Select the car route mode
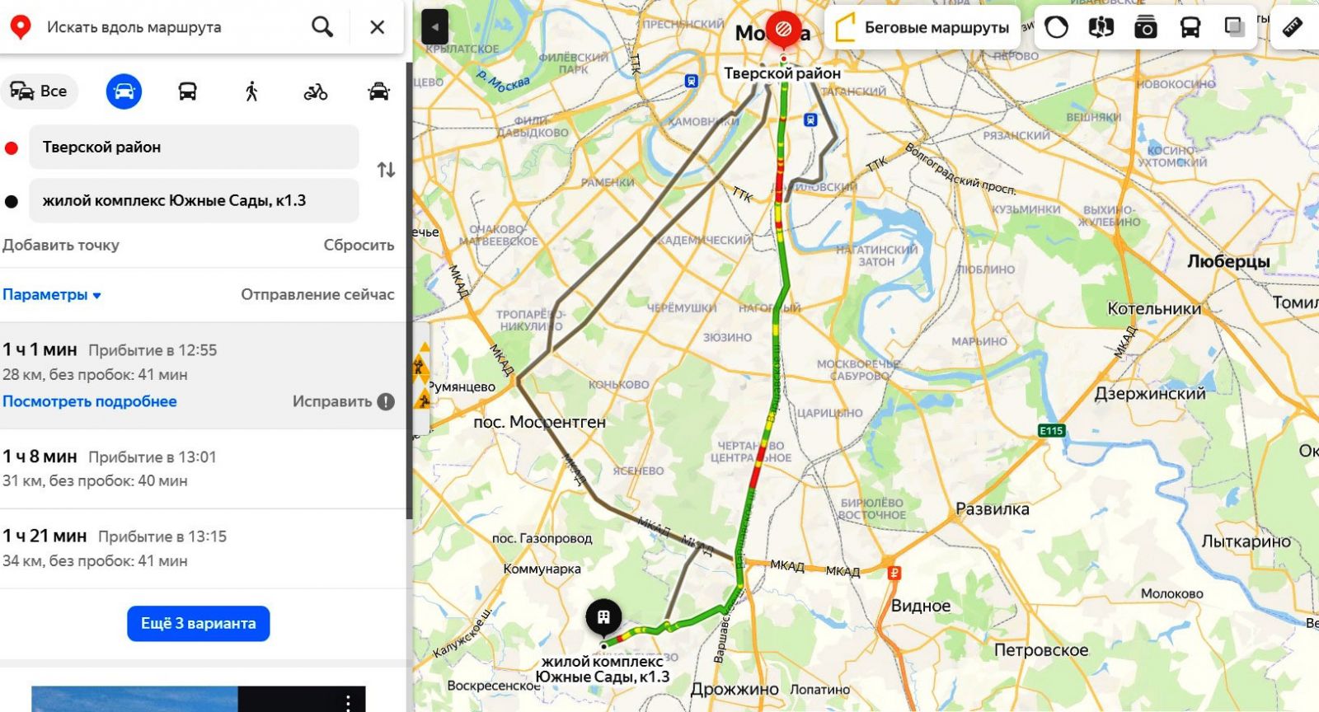The width and height of the screenshot is (1319, 712). pyautogui.click(x=124, y=91)
